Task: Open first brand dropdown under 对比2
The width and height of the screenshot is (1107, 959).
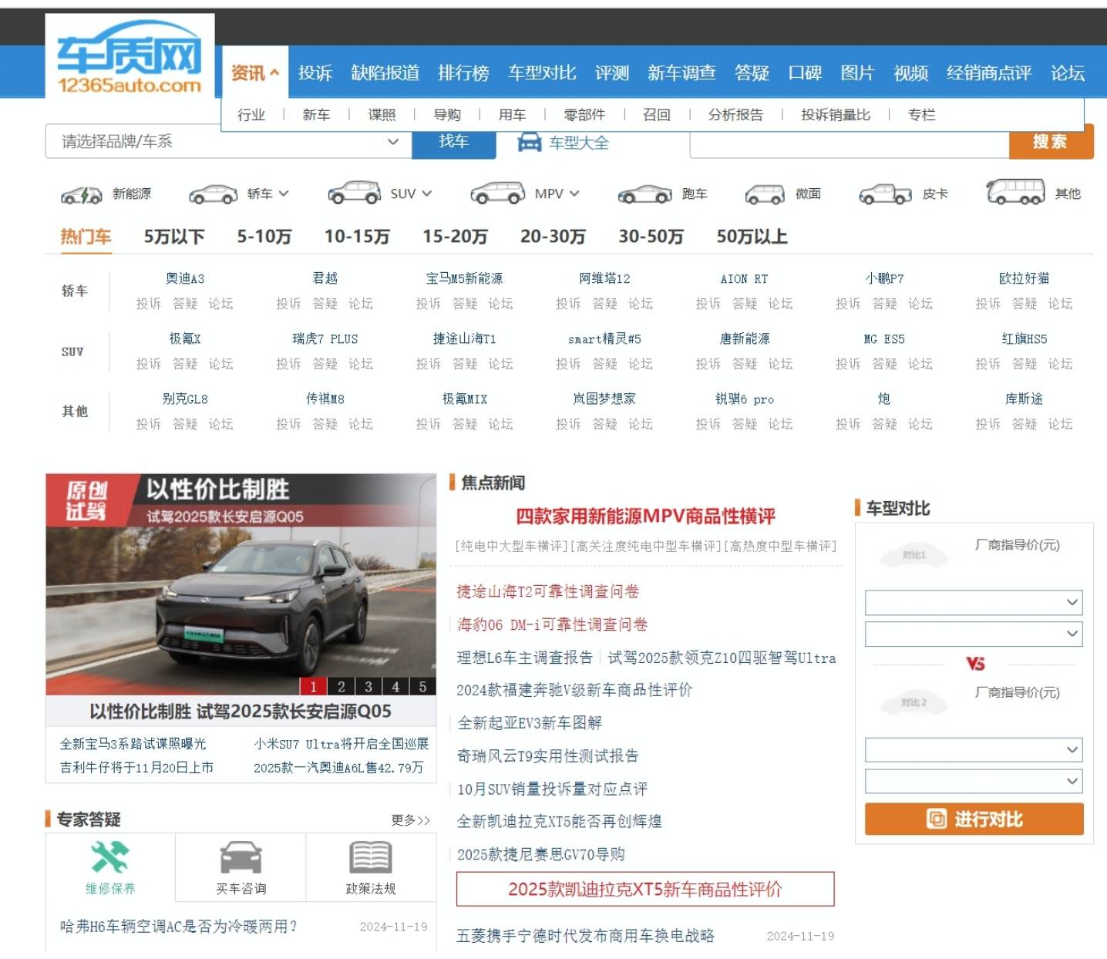Action: coord(974,749)
